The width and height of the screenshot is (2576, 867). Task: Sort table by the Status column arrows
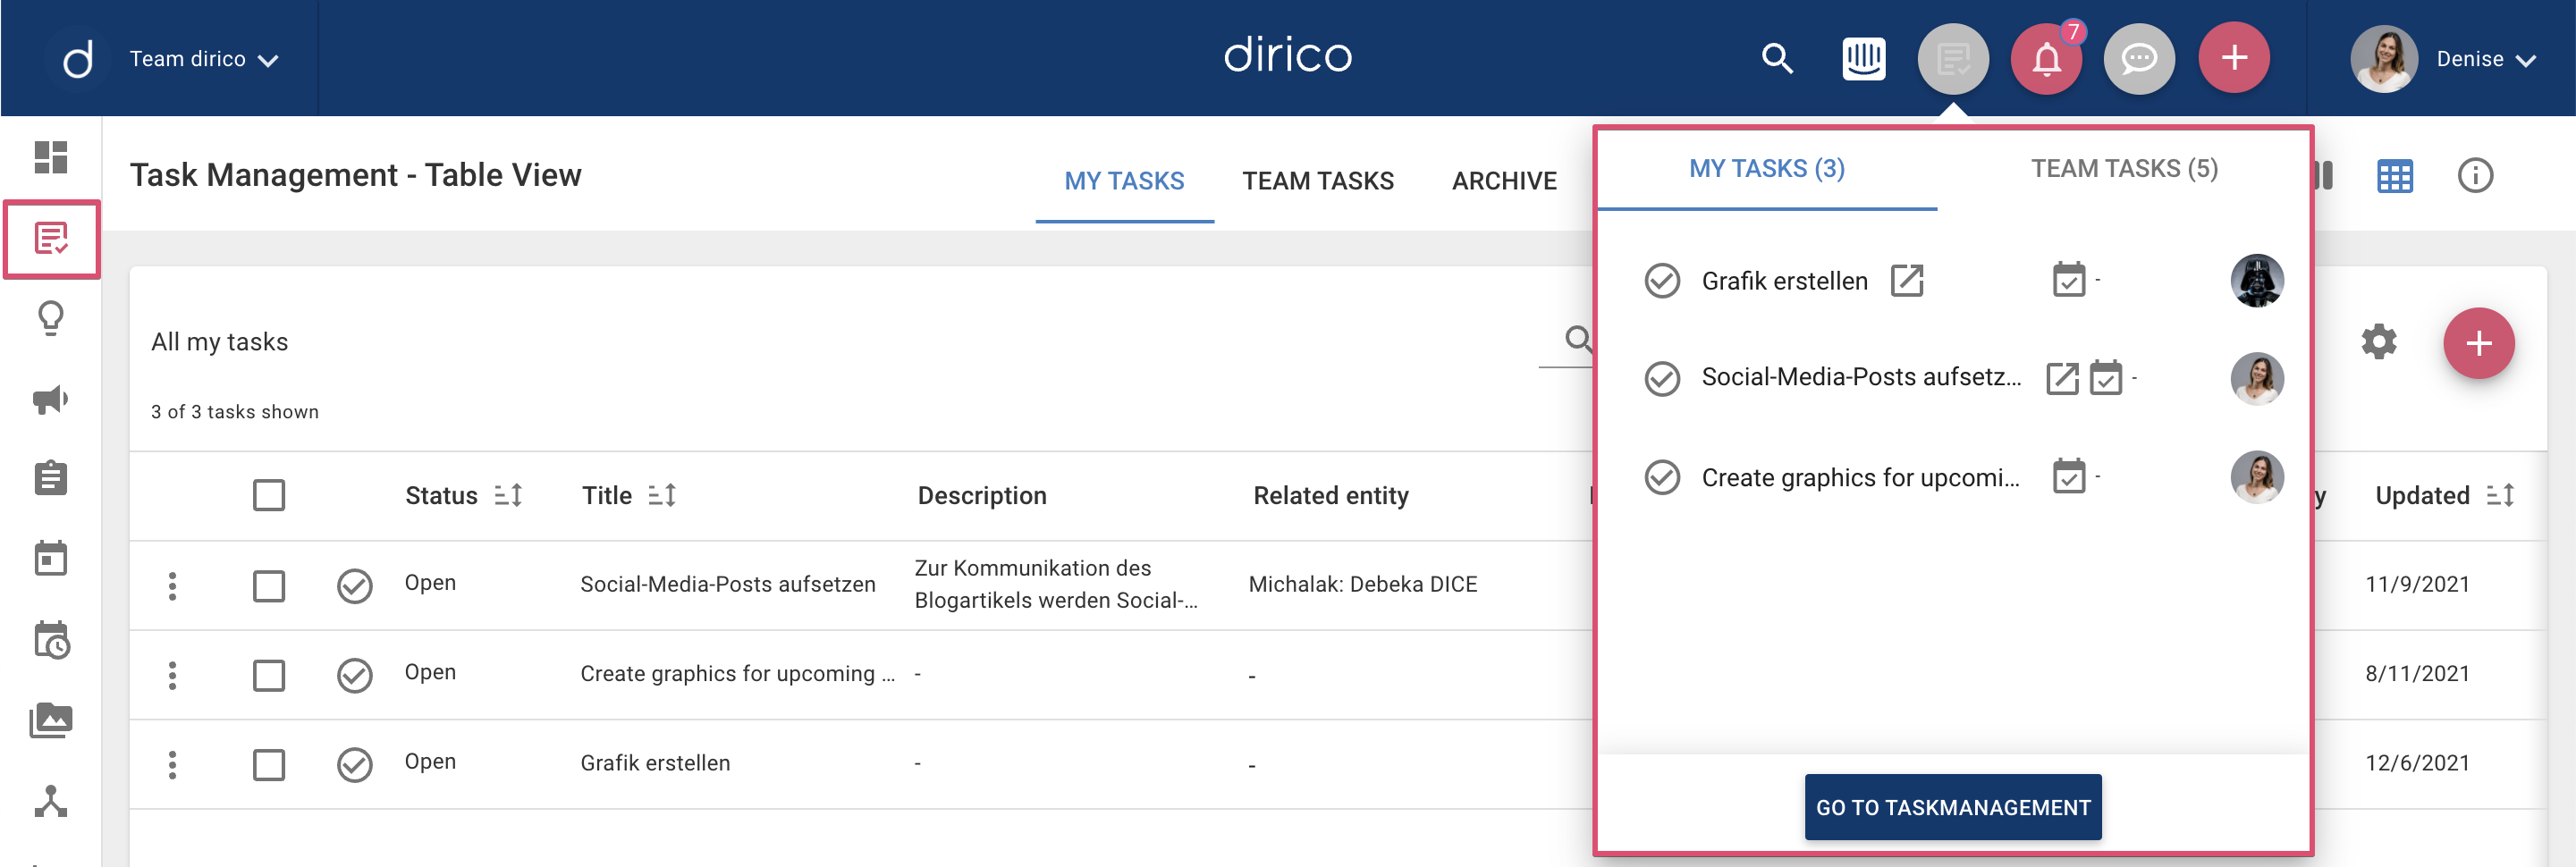click(510, 494)
